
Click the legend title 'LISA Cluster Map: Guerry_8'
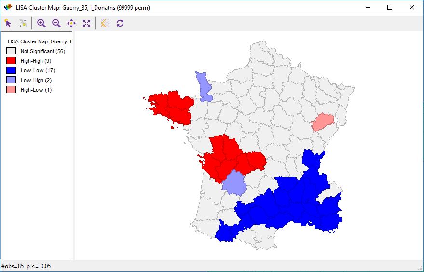(40, 41)
